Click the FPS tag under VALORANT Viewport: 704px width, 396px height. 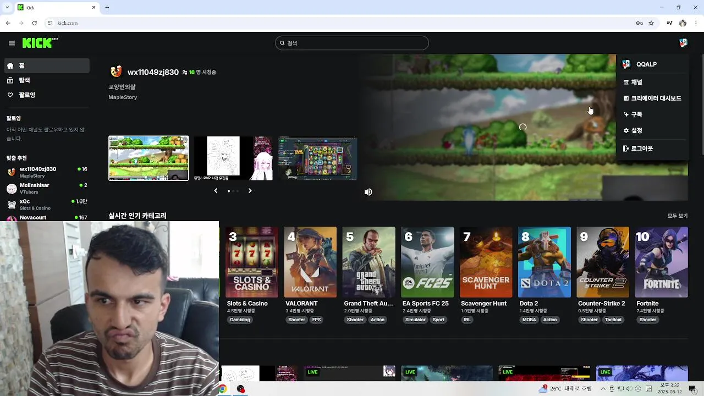click(x=316, y=320)
